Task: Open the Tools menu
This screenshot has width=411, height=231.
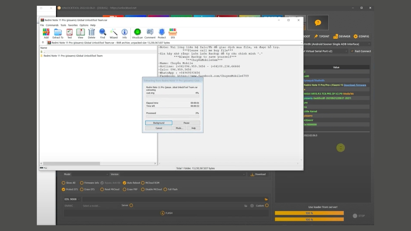Action: click(63, 25)
